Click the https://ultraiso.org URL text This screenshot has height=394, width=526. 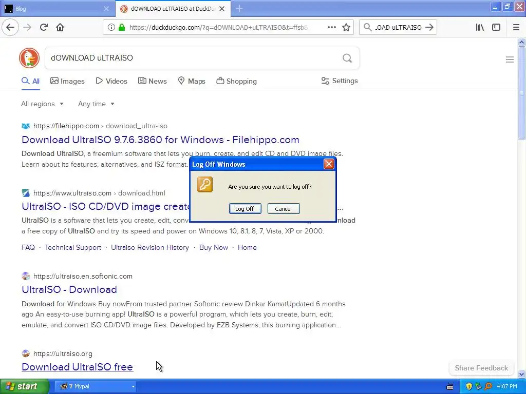(63, 353)
